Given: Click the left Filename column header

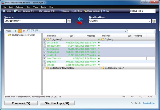Looking at the screenshot, I should 51,36.
